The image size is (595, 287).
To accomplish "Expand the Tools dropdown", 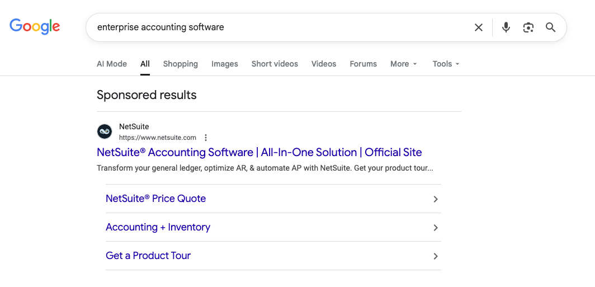I will tap(446, 64).
